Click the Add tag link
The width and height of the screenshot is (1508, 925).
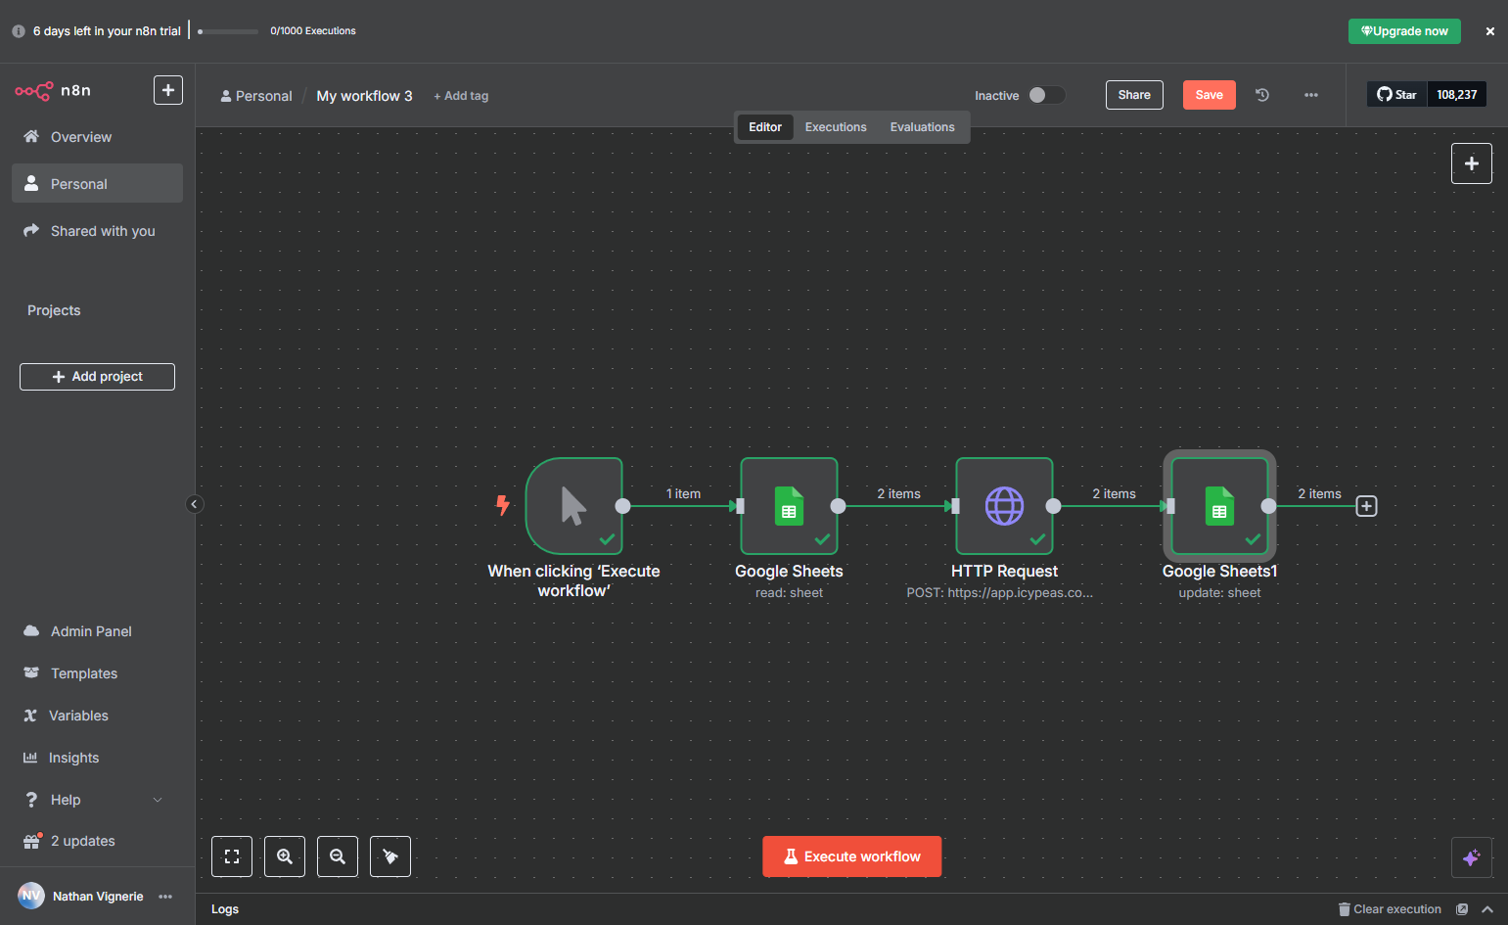point(461,96)
